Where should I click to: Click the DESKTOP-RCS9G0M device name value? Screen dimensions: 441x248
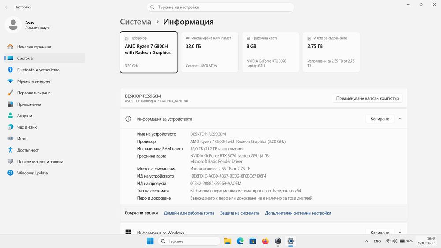[x=208, y=134]
